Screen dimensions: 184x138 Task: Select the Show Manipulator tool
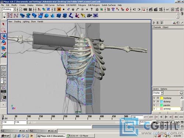tap(3, 55)
